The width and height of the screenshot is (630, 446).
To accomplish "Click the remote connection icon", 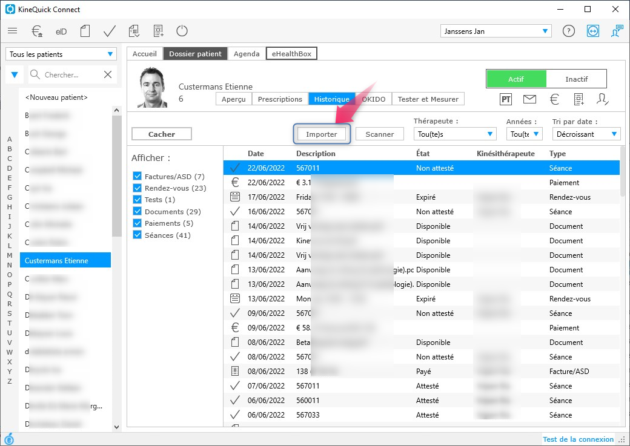I will point(592,31).
